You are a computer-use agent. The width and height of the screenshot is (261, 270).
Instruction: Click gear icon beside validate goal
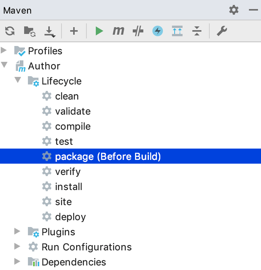pyautogui.click(x=47, y=111)
